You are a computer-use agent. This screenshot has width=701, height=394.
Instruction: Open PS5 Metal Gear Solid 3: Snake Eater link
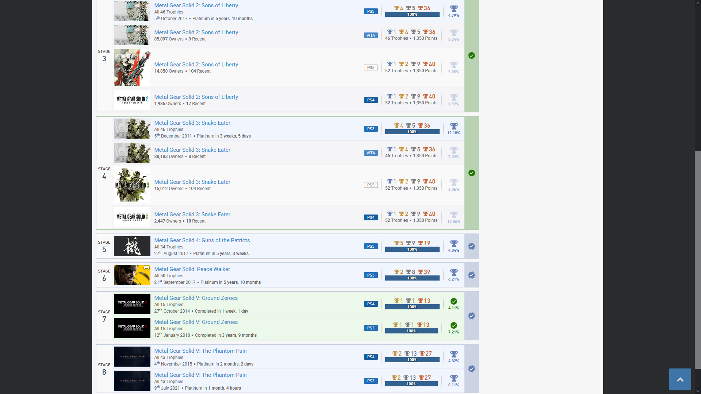coord(192,182)
